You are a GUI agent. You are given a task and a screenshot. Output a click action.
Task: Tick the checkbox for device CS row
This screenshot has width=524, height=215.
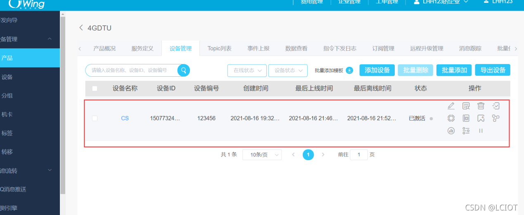[x=95, y=118]
